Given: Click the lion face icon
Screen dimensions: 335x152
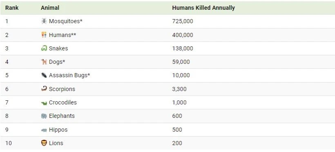Looking at the screenshot, I should click(x=44, y=143).
